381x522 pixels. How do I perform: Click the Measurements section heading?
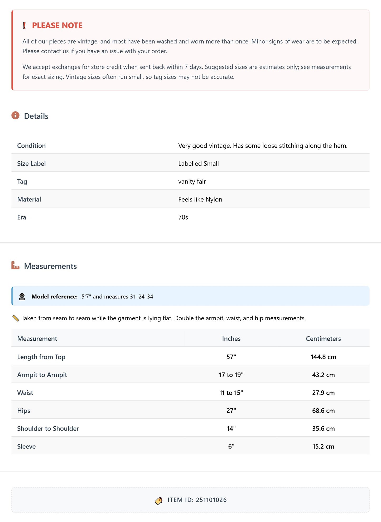point(50,266)
